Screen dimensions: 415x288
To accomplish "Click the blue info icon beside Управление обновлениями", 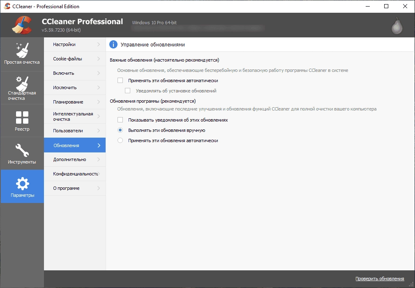I will [x=113, y=44].
